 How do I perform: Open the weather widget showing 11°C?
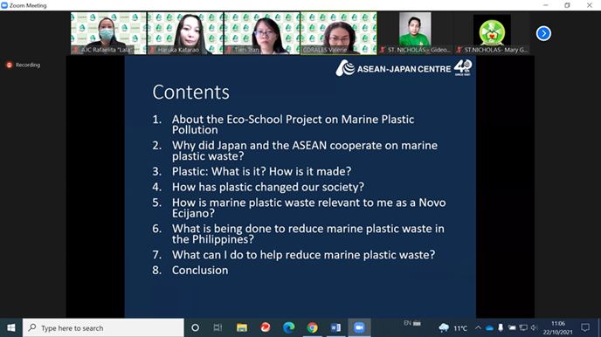453,328
